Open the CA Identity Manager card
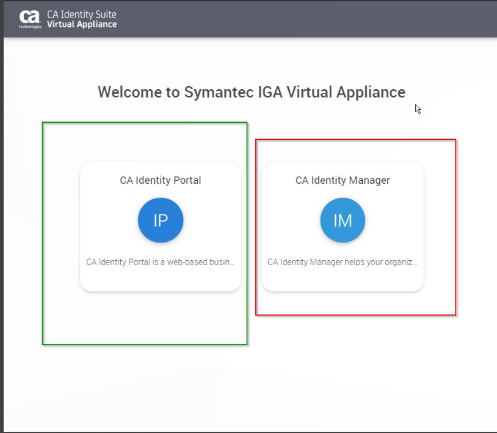Image resolution: width=497 pixels, height=433 pixels. coord(343,226)
